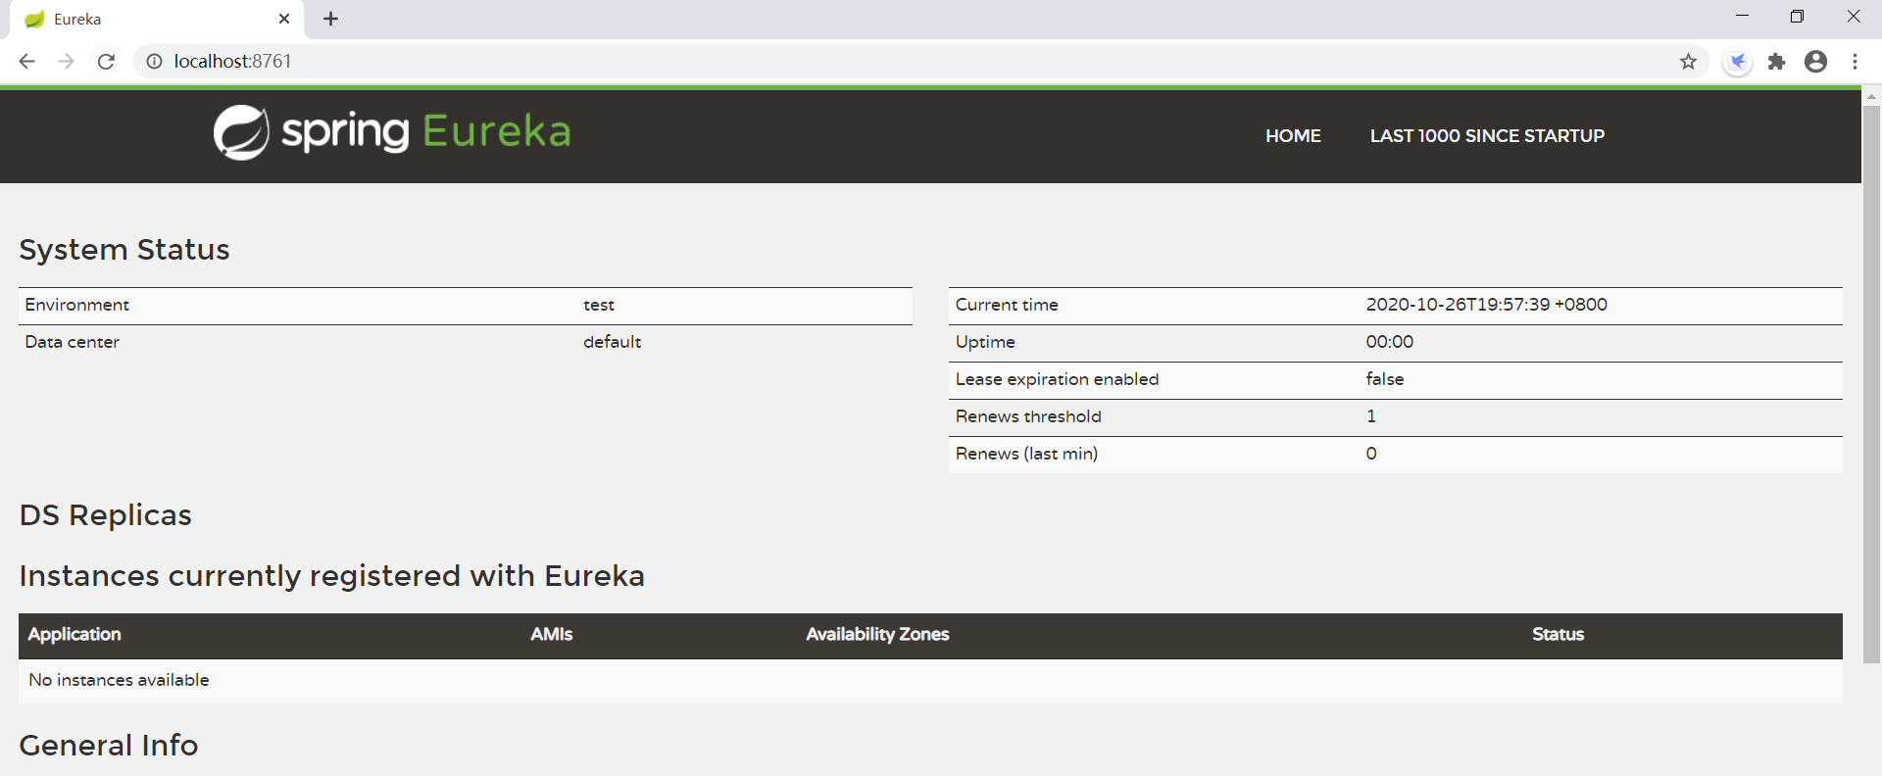The image size is (1882, 776).
Task: Click the "false" lease expiration value
Action: coord(1385,379)
